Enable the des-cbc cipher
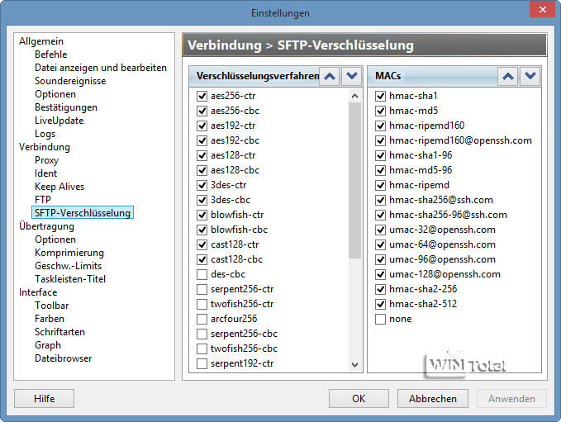The height and width of the screenshot is (422, 561). click(x=202, y=274)
